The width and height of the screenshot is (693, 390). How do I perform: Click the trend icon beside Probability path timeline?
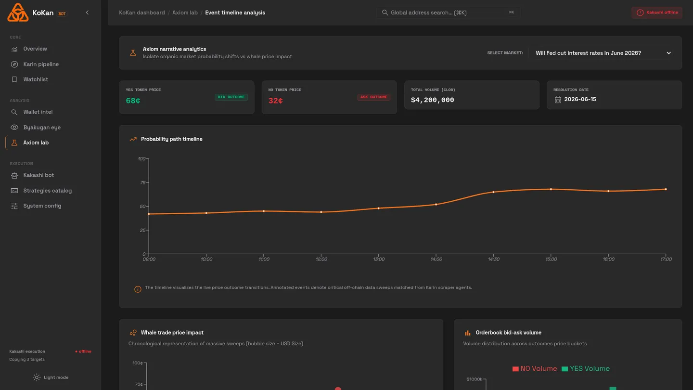[133, 139]
